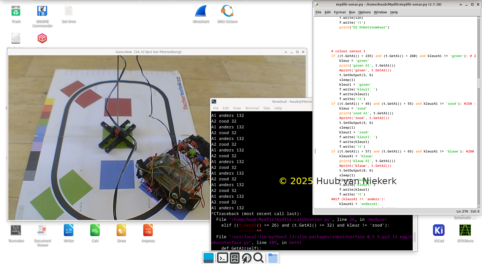Click the terminal's vertical scrollbar

(x=415, y=237)
